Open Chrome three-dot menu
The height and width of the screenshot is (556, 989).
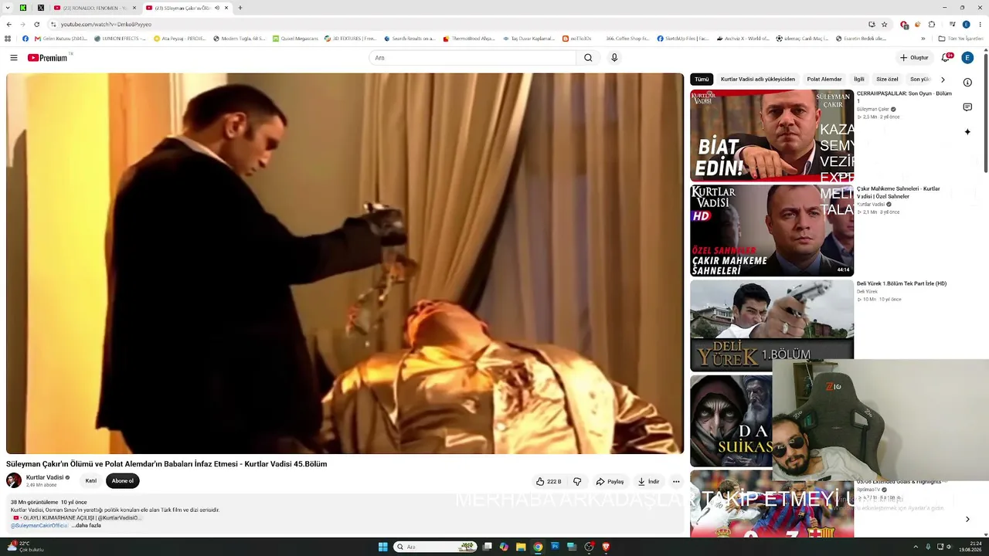tap(980, 24)
